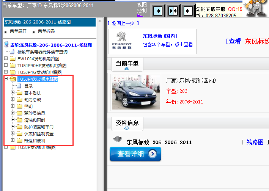Image resolution: width=269 pixels, height=191 pixels.
Task: Expand the 防护装置和车门 folder
Action: (13, 127)
